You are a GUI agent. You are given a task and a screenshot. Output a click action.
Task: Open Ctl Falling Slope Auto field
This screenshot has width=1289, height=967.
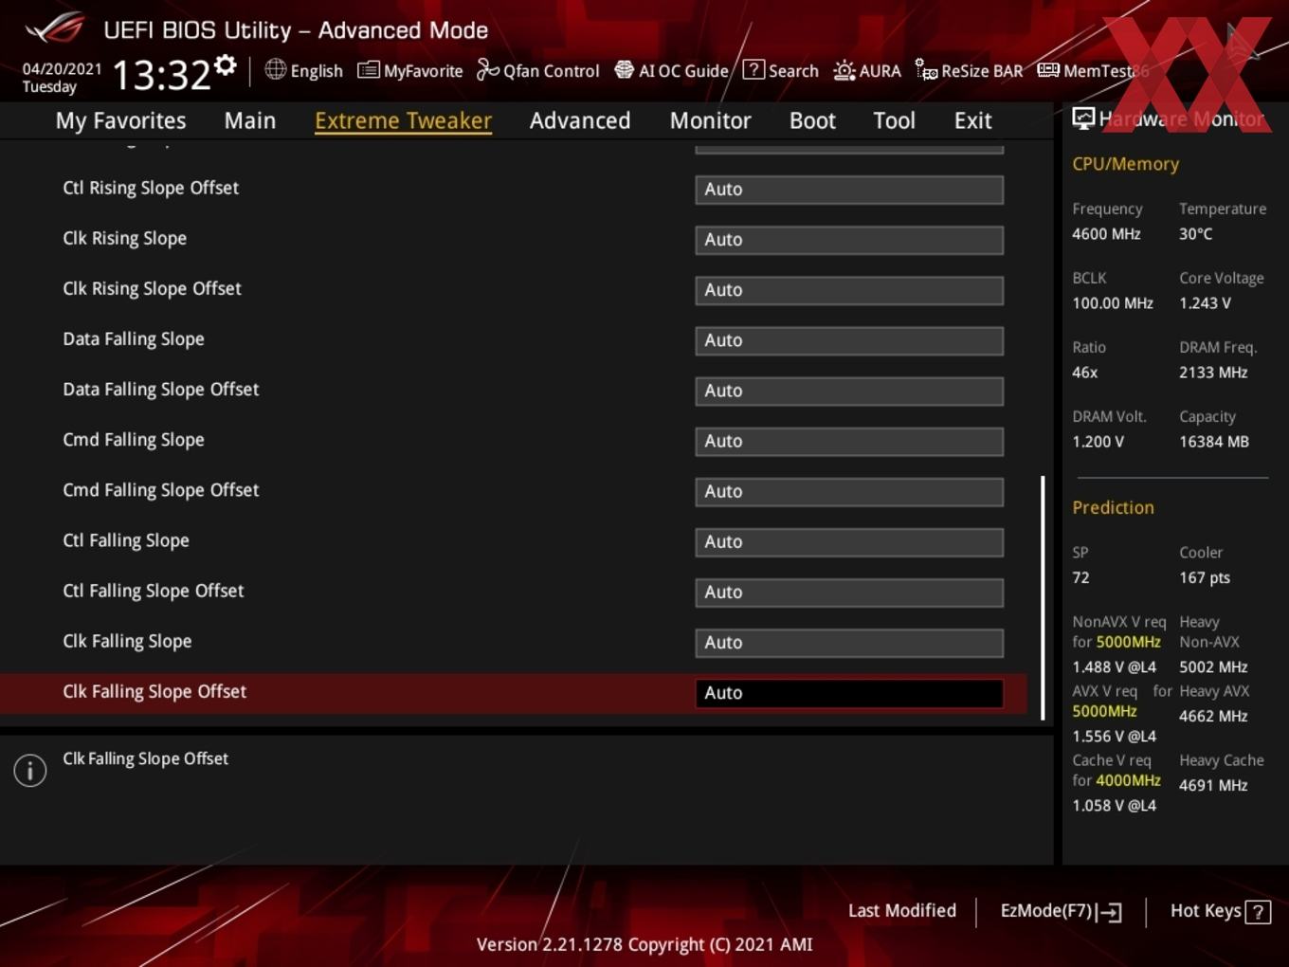point(849,541)
